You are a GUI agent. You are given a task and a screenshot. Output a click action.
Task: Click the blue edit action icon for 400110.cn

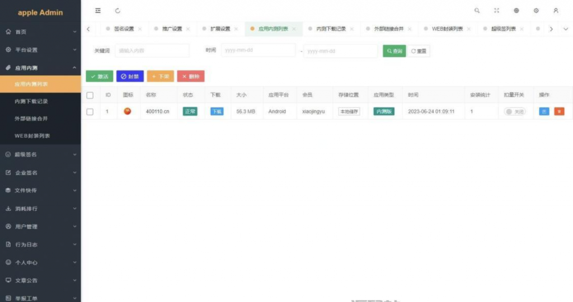point(544,111)
